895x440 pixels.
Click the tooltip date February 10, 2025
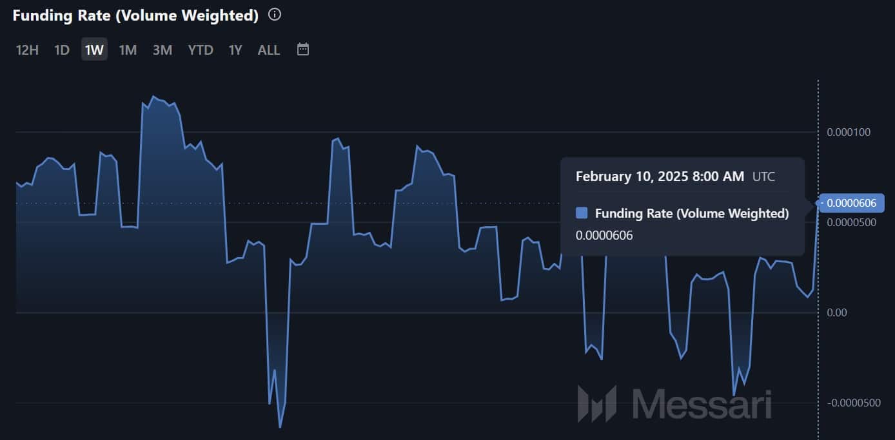660,176
